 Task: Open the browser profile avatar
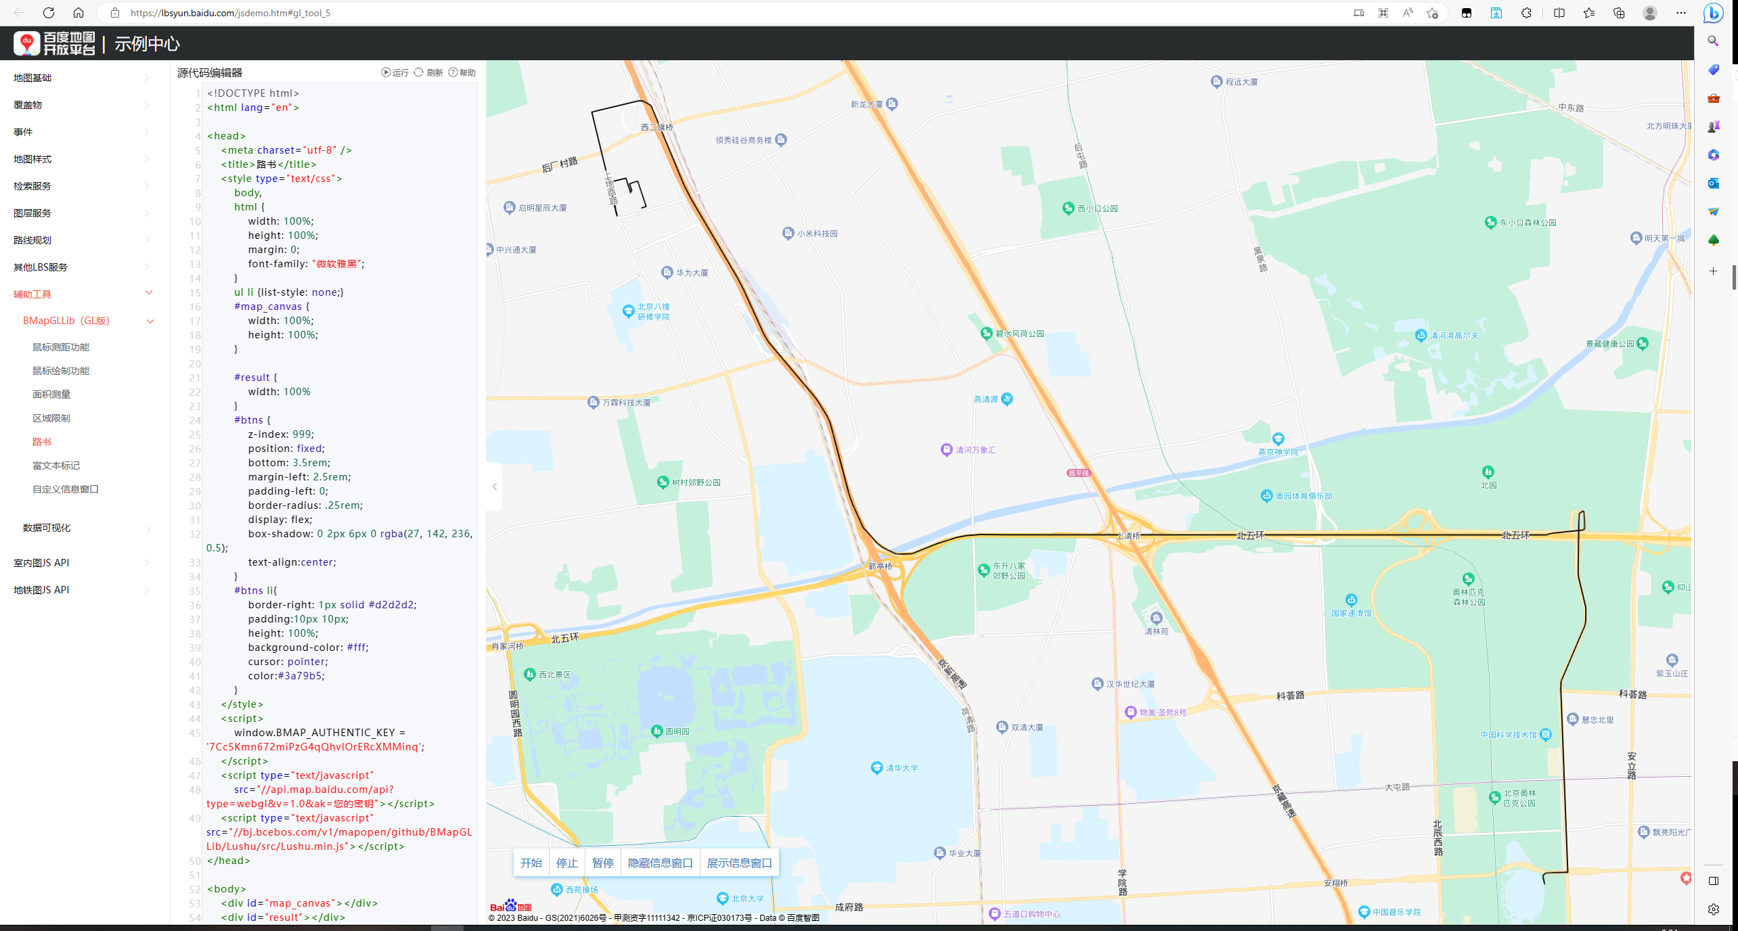pos(1650,13)
